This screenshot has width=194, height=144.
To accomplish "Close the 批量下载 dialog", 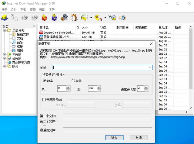I will (x=151, y=44).
